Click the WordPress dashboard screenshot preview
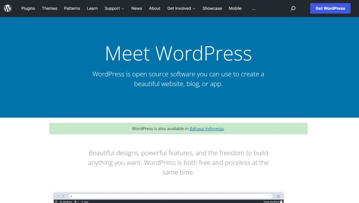This screenshot has width=359, height=203. coord(169,198)
